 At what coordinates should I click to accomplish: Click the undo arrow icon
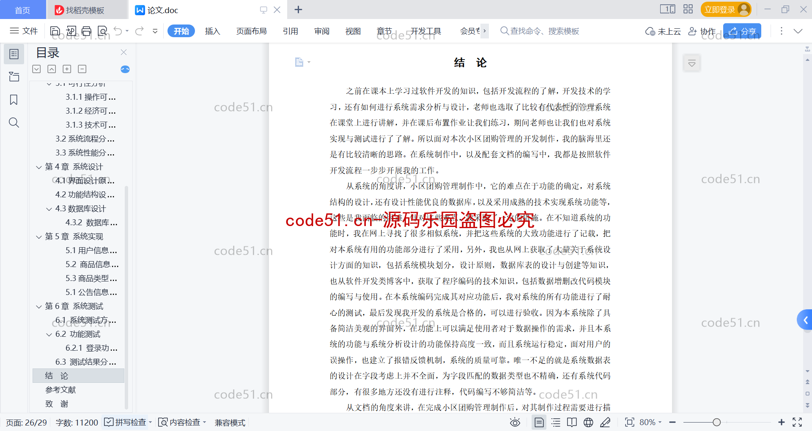118,31
